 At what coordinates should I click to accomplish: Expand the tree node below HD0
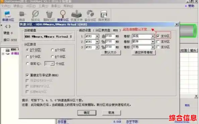(3, 54)
